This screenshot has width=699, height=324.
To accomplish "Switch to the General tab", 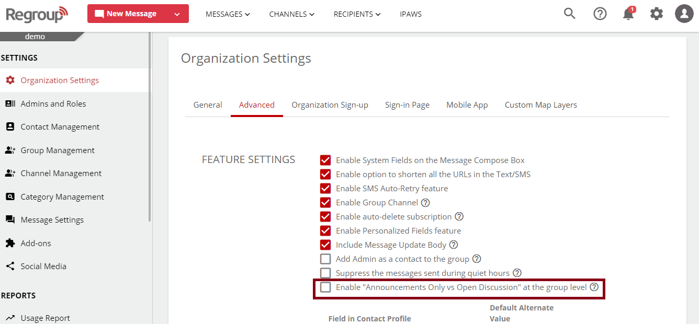I will click(208, 105).
